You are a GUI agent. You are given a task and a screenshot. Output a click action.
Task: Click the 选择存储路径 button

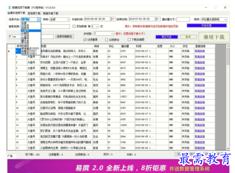click(x=64, y=37)
